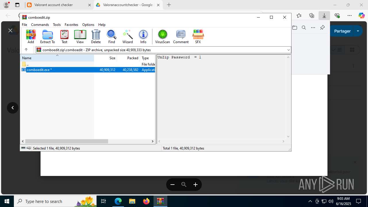368x207 pixels.
Task: Select the comboedit.exe file row
Action: tap(88, 70)
